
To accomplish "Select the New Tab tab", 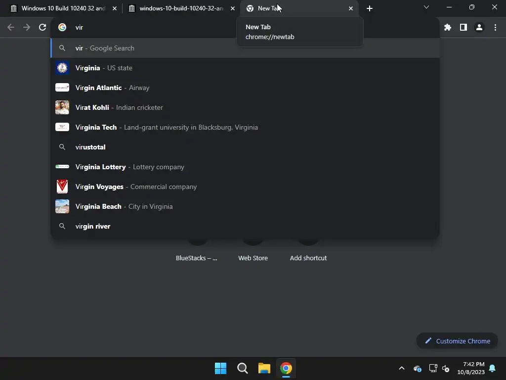I will [x=299, y=8].
